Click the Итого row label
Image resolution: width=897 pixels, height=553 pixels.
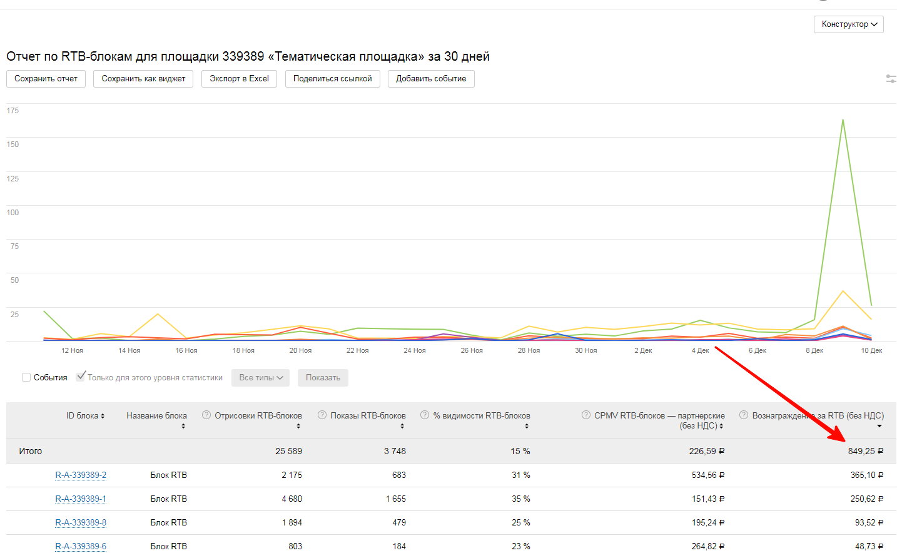coord(31,451)
